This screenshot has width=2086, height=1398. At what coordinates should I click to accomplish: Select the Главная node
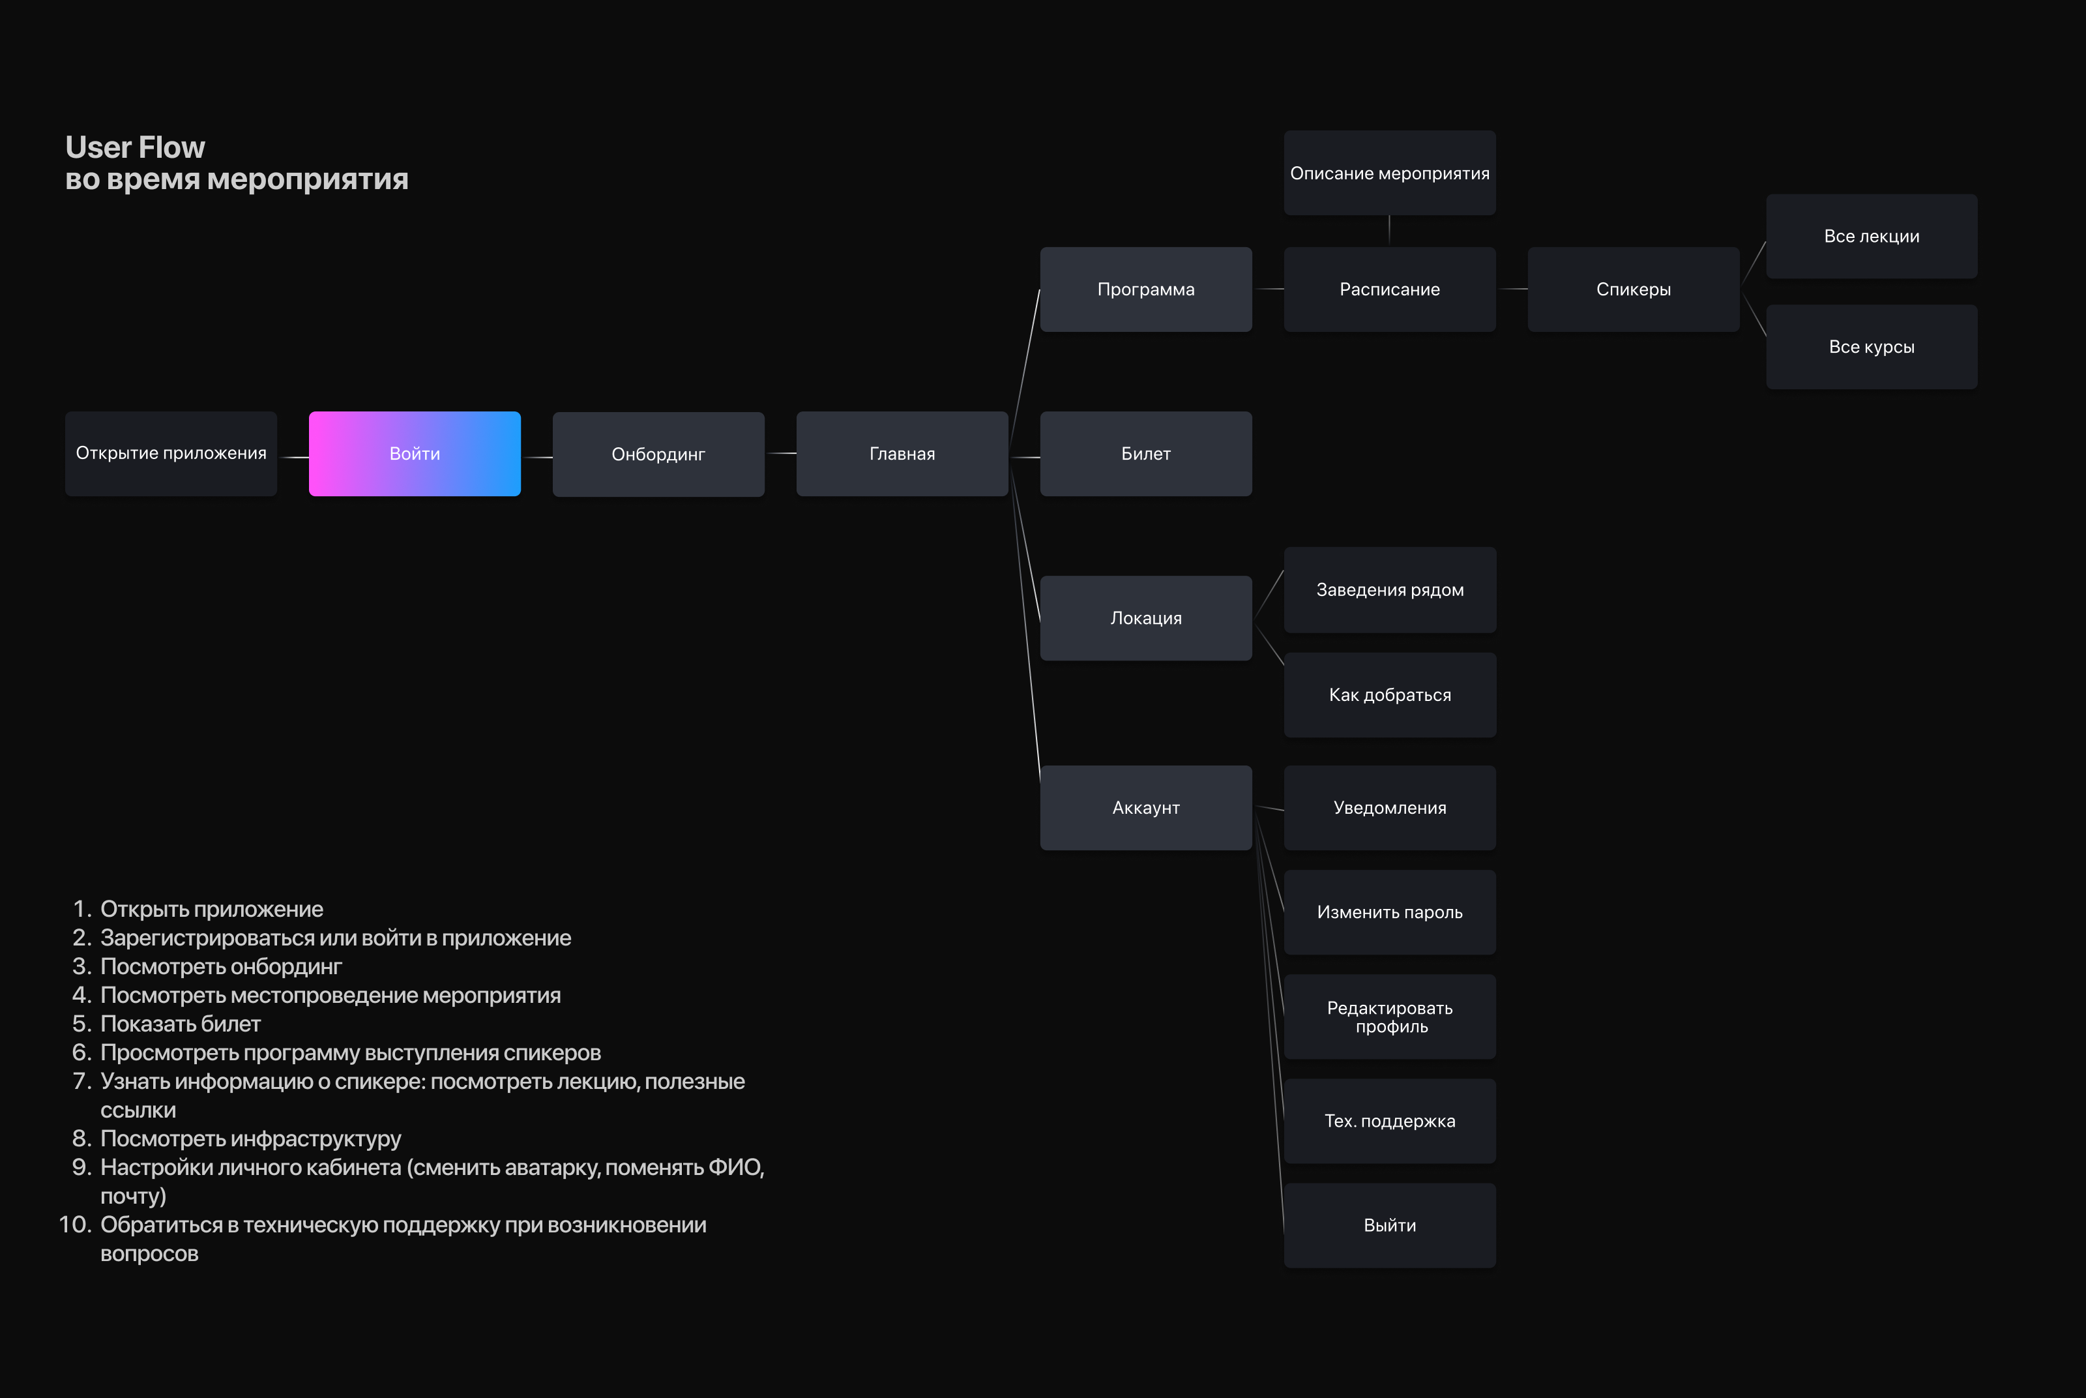[902, 454]
